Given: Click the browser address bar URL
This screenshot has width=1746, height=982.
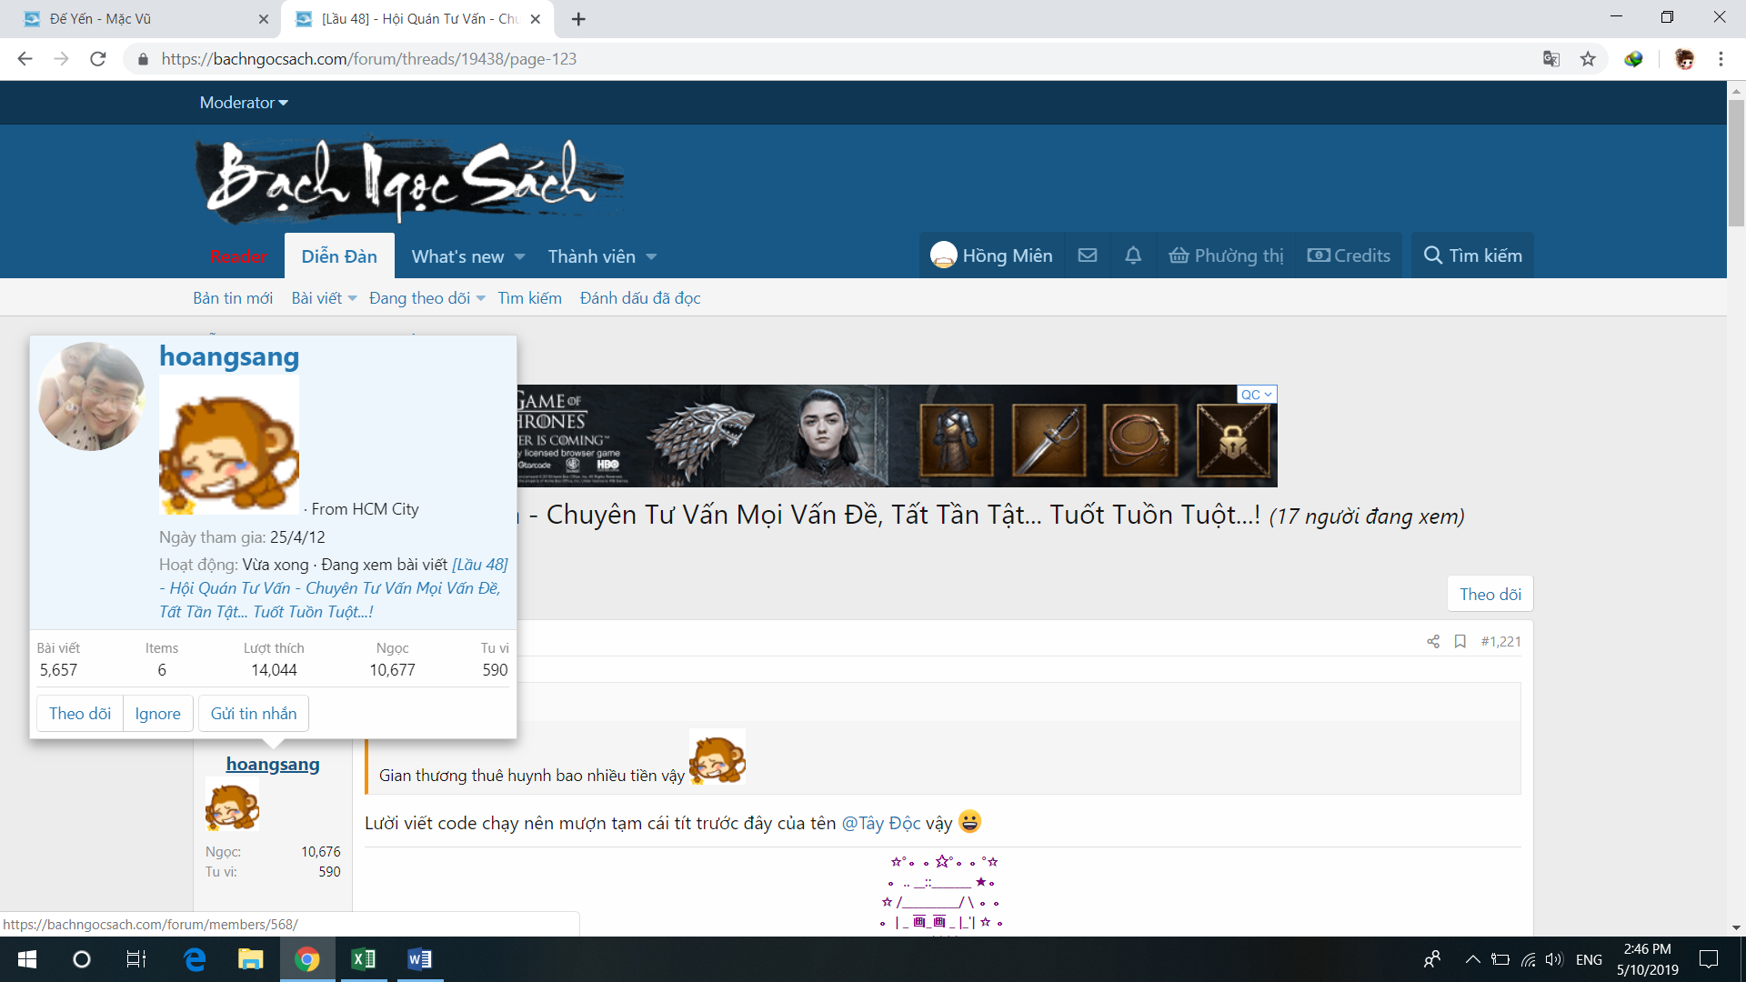Looking at the screenshot, I should (x=368, y=59).
